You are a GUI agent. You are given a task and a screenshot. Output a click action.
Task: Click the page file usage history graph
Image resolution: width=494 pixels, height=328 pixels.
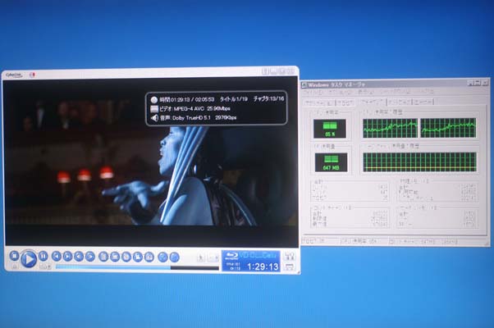pyautogui.click(x=419, y=162)
